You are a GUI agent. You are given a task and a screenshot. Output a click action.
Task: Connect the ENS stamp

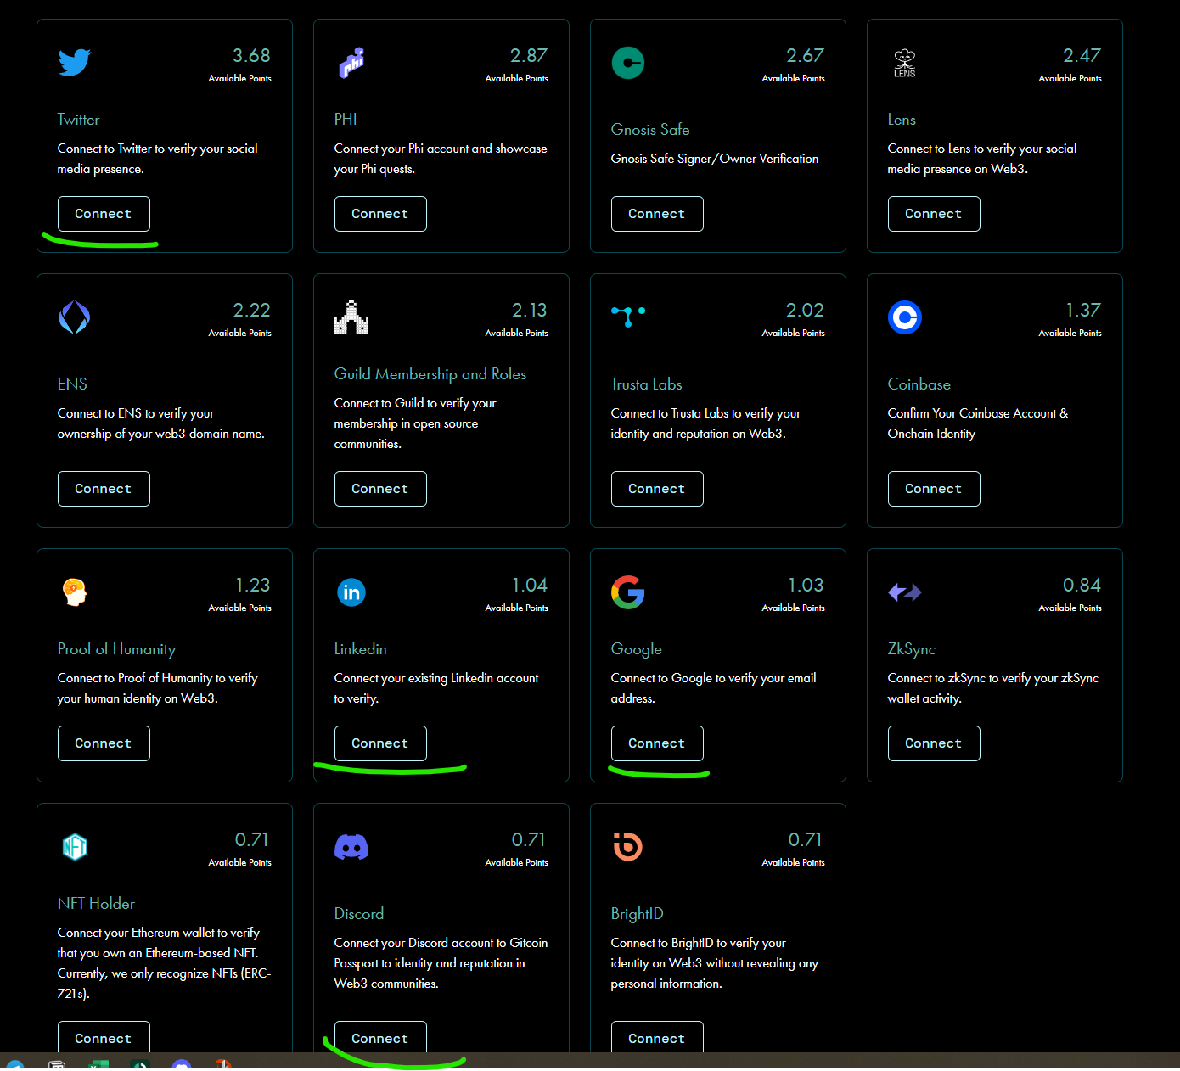click(x=104, y=489)
